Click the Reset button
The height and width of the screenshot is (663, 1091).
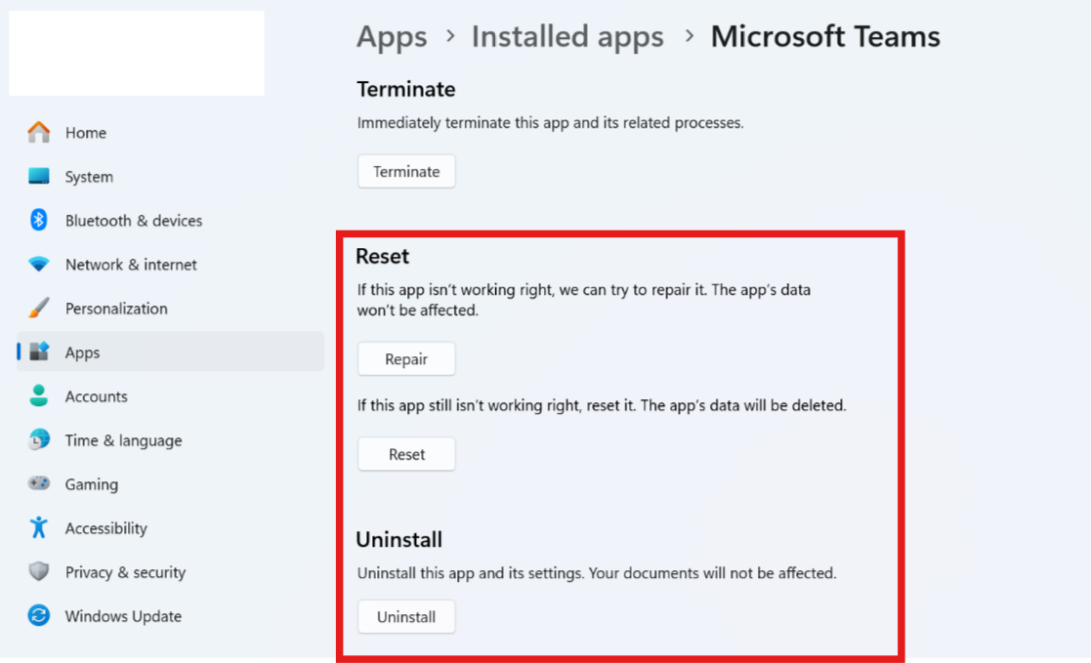(x=406, y=454)
